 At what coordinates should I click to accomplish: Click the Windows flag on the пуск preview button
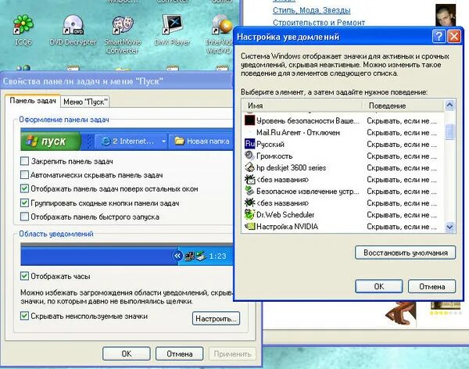(32, 141)
